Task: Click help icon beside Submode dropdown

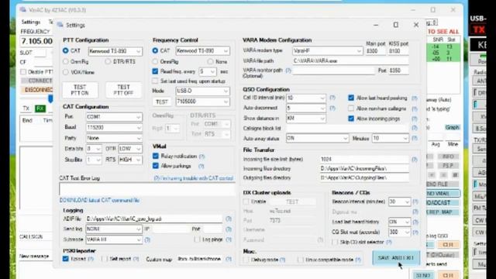Action: [x=147, y=239]
